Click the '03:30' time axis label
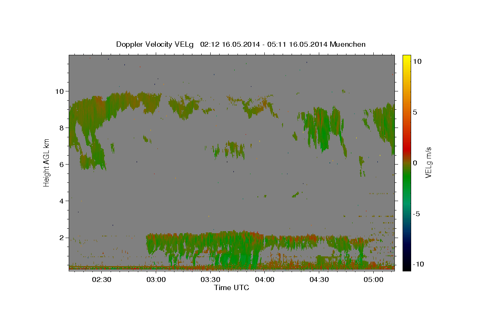 pyautogui.click(x=210, y=280)
